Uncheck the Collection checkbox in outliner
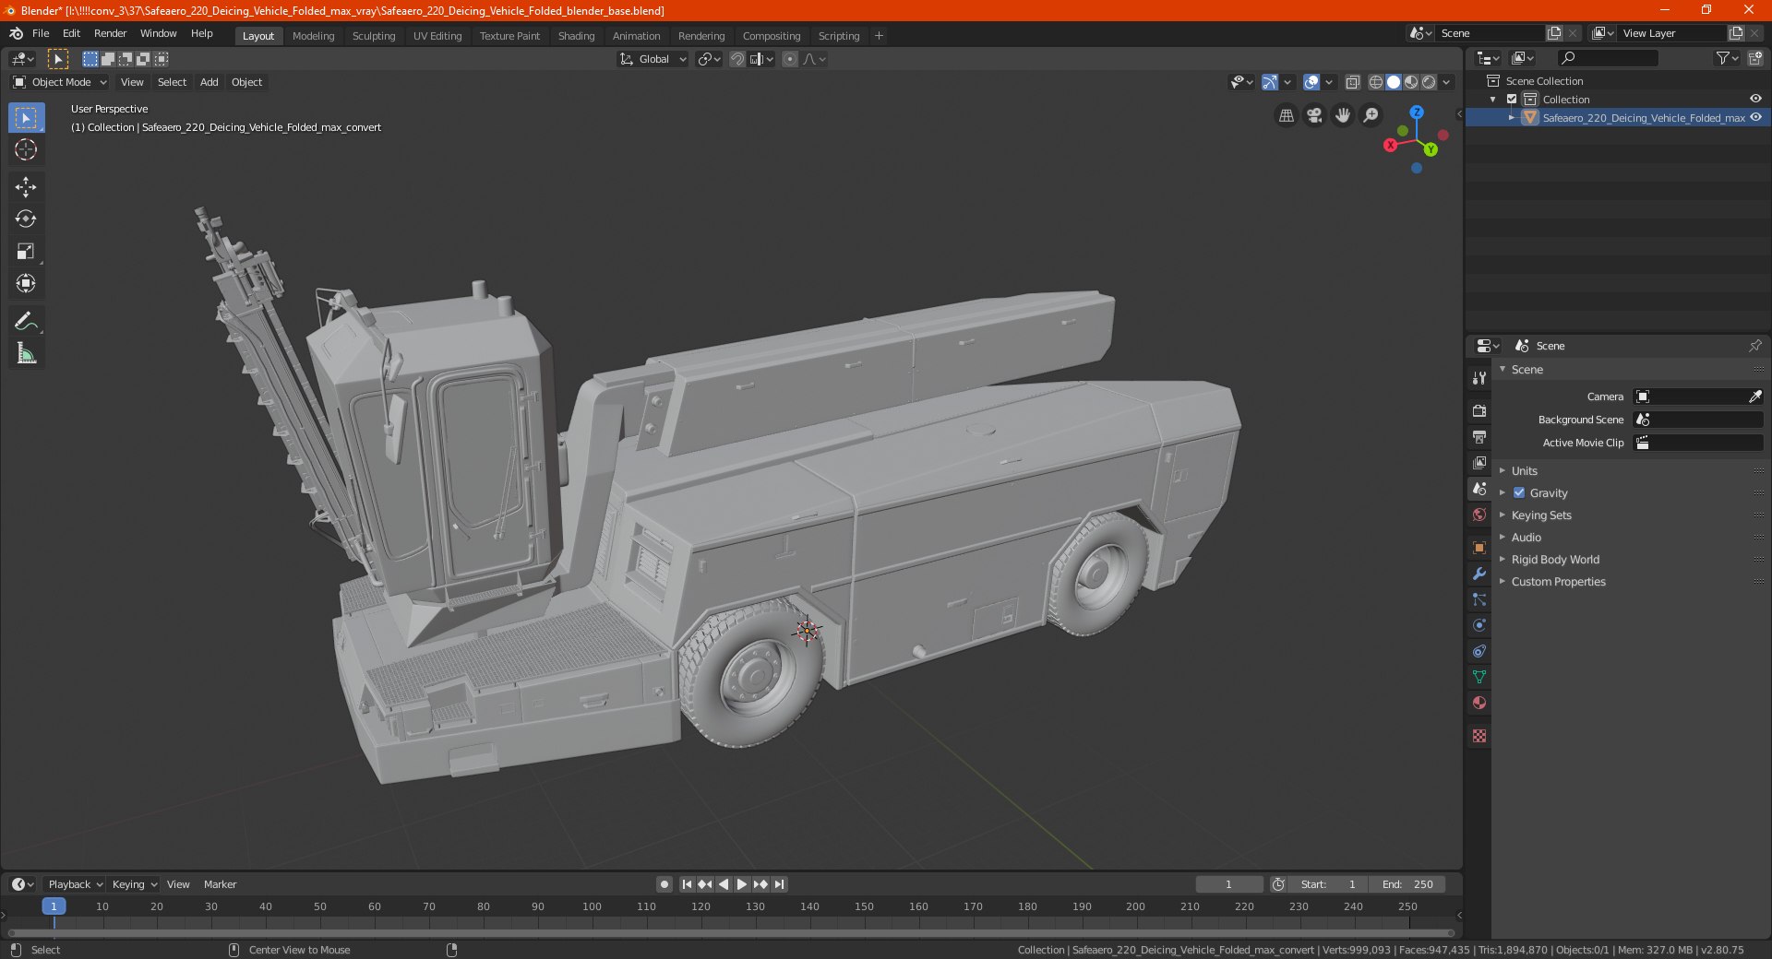 1512,100
